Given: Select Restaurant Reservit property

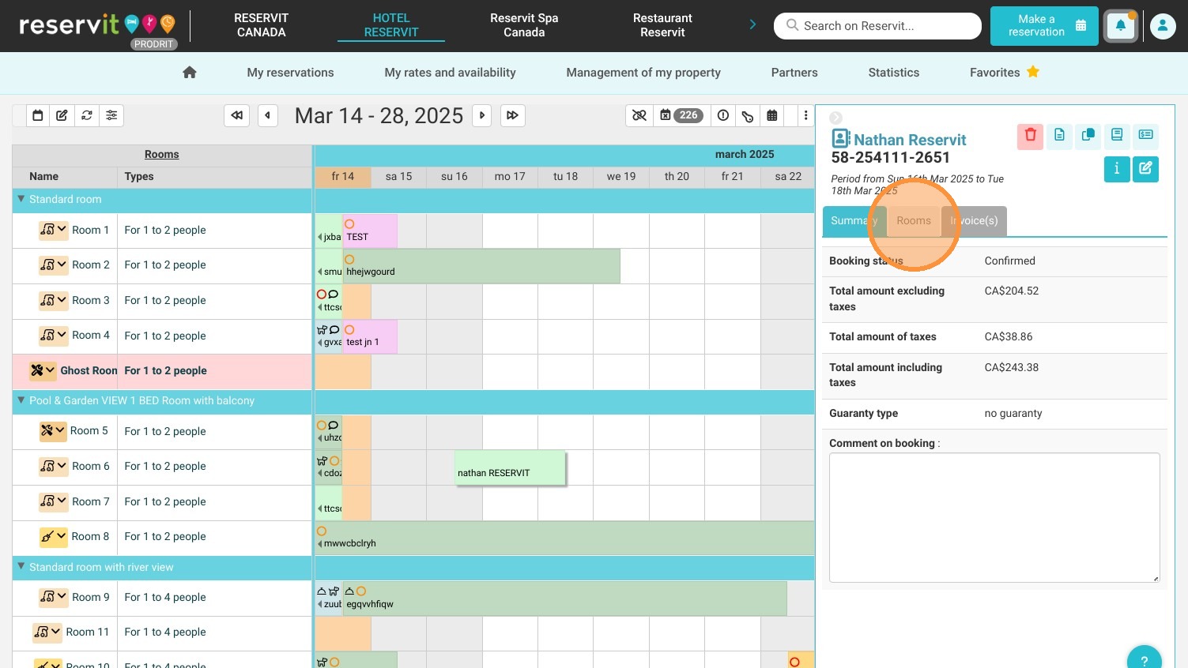Looking at the screenshot, I should 662,25.
